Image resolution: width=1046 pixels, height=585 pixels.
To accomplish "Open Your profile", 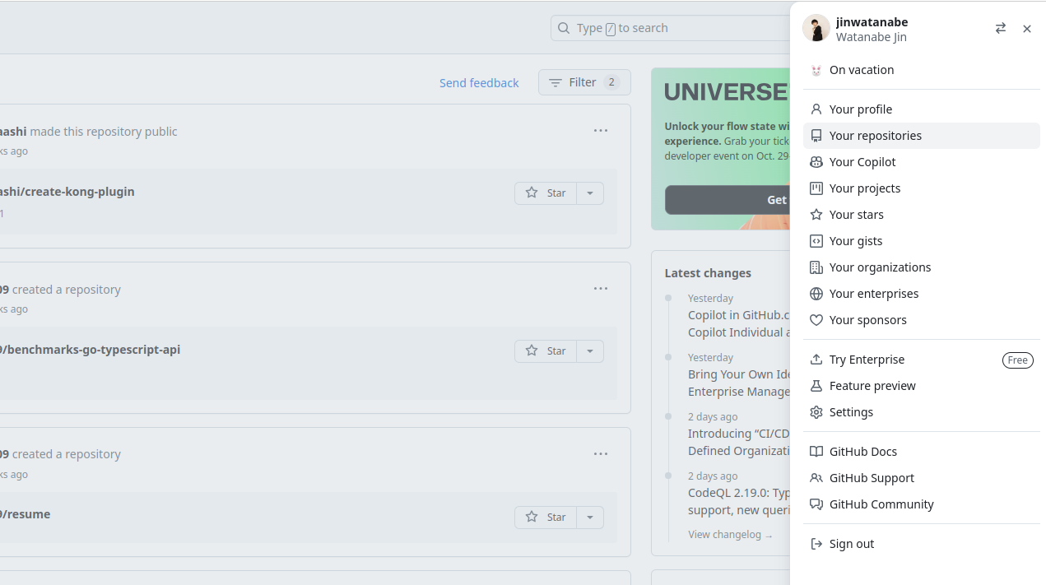I will point(922,109).
